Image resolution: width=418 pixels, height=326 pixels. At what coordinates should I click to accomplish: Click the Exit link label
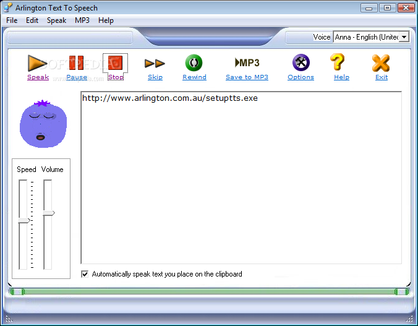pos(382,77)
